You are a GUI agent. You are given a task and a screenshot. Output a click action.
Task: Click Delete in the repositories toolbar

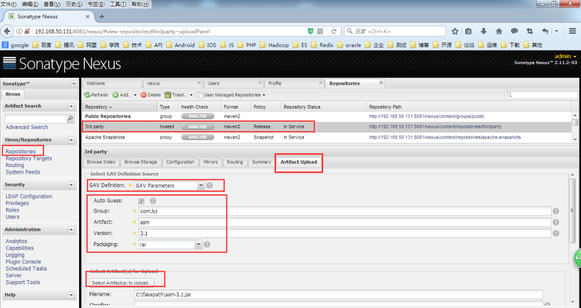(151, 95)
